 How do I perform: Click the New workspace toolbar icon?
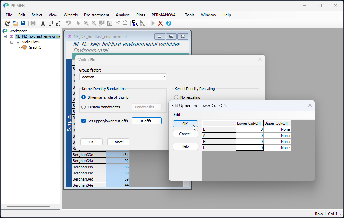(7, 23)
